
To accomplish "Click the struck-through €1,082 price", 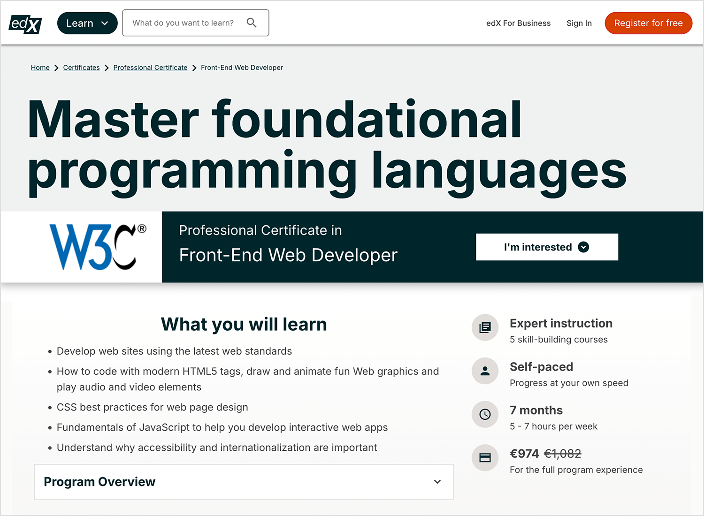I will tap(562, 454).
